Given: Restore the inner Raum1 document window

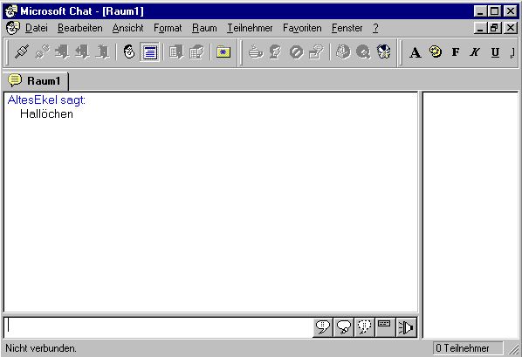Looking at the screenshot, I should [x=494, y=28].
